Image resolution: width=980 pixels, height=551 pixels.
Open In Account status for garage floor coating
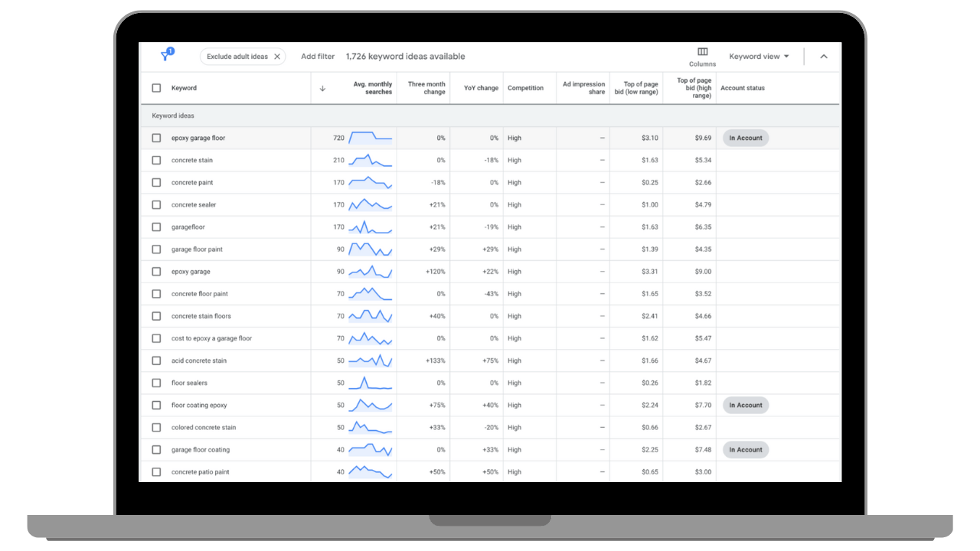745,450
